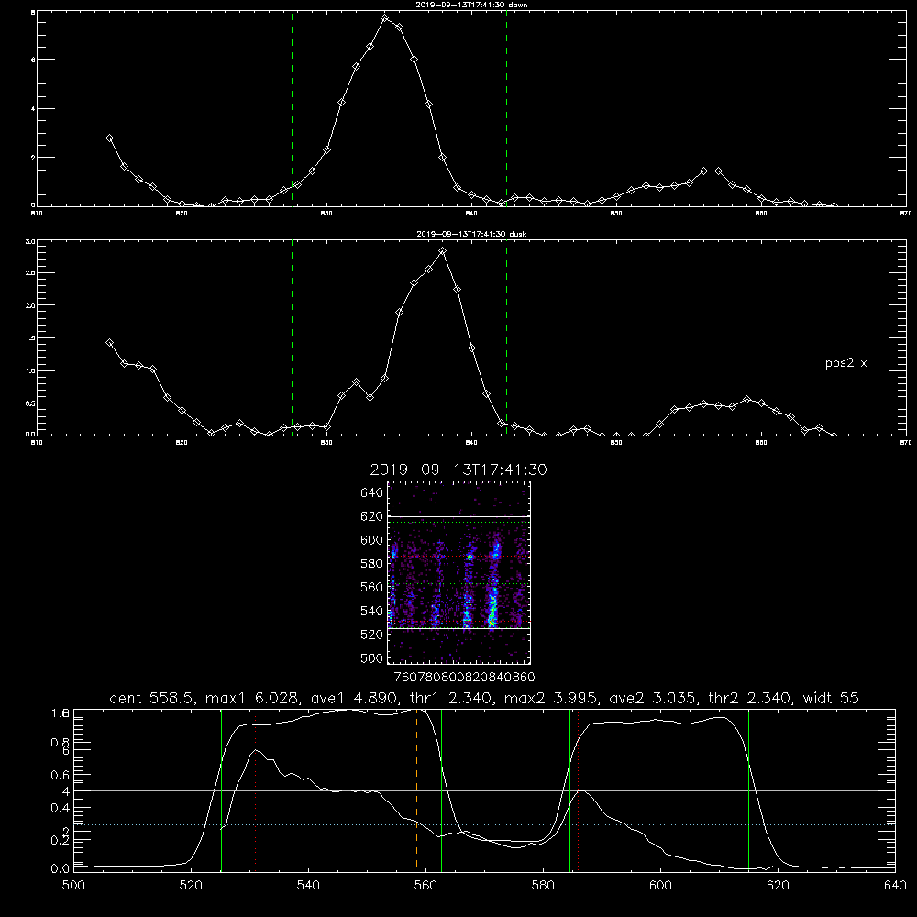Click the first diamond marker of the dusk curve
The width and height of the screenshot is (917, 917).
[x=109, y=343]
